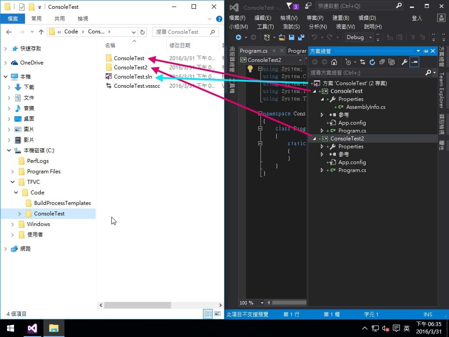
Task: Collapse All nodes in Solution Explorer
Action: 382,62
